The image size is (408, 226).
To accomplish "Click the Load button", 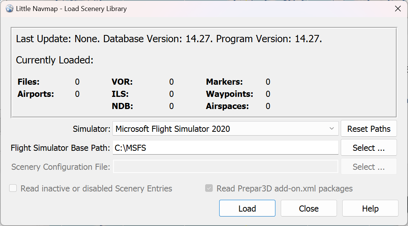I will pyautogui.click(x=247, y=208).
